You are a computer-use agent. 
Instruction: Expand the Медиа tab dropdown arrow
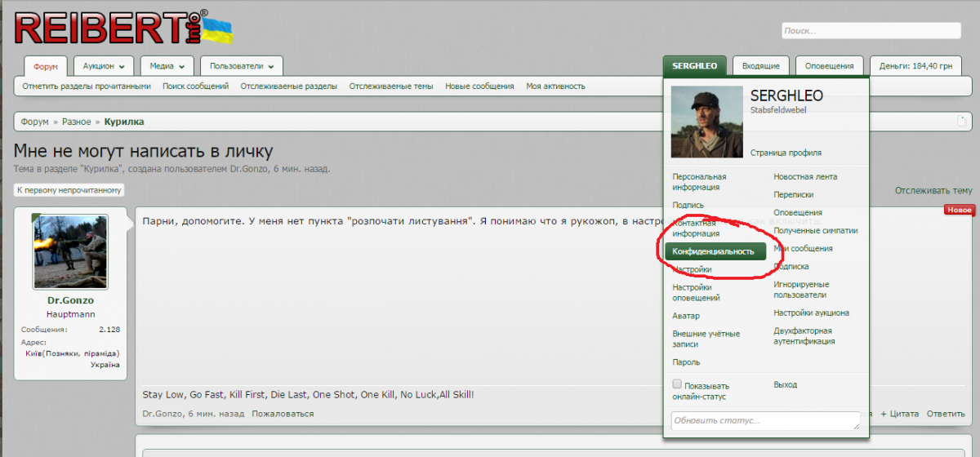181,67
